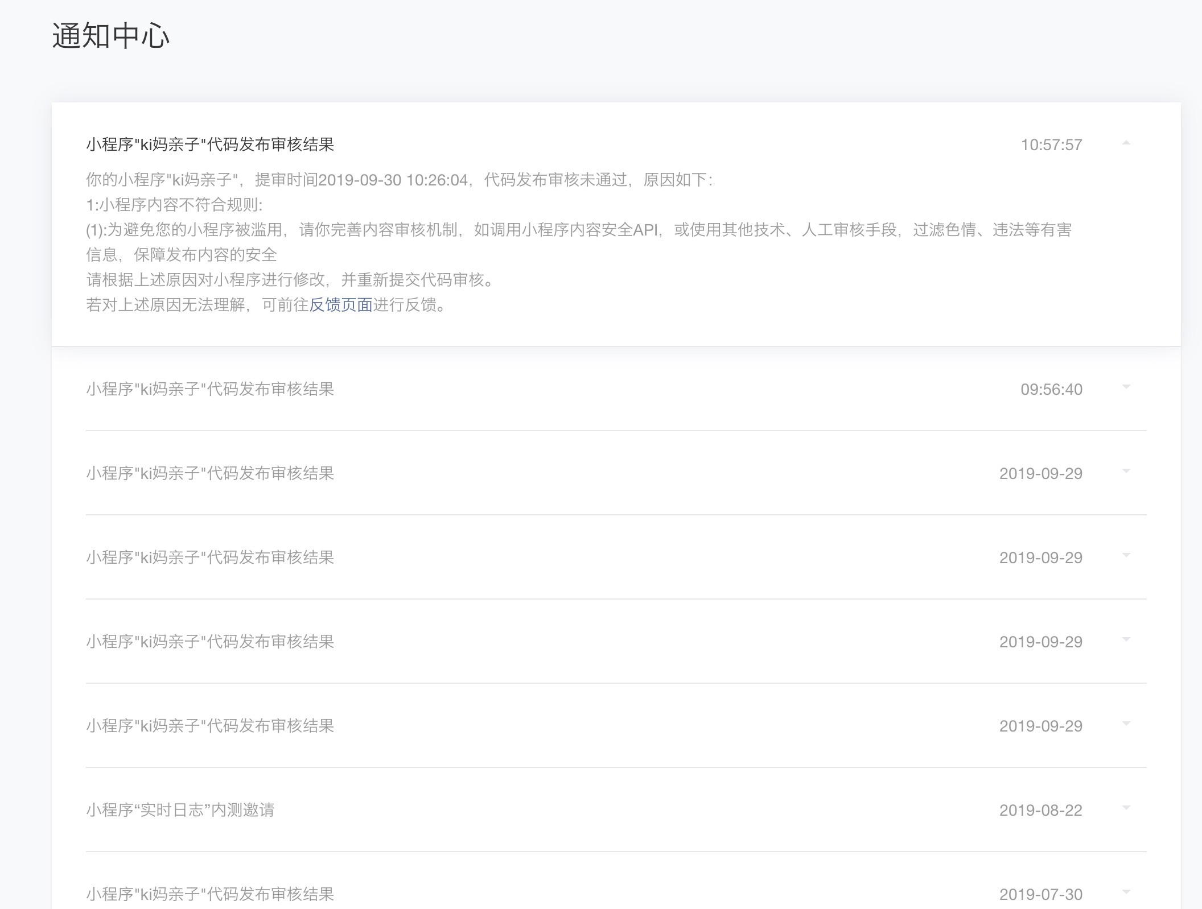This screenshot has width=1202, height=909.
Task: Expand the first 2019-09-29 notification arrow
Action: 1126,472
